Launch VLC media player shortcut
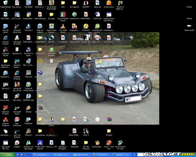 (63, 26)
